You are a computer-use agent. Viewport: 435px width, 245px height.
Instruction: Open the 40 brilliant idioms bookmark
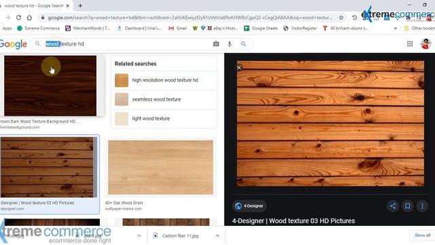click(345, 28)
